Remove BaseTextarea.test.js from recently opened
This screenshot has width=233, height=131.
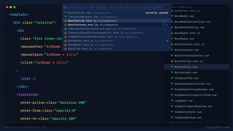coord(167,25)
